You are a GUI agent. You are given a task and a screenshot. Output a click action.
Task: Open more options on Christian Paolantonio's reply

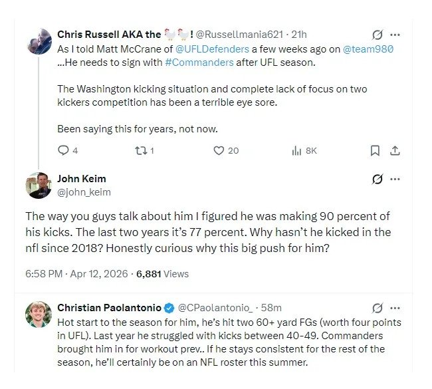point(395,308)
